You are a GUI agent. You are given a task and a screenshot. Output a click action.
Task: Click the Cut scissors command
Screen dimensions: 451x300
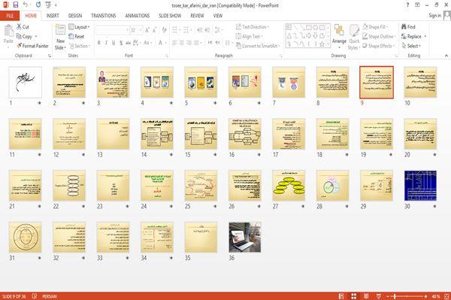(x=23, y=27)
